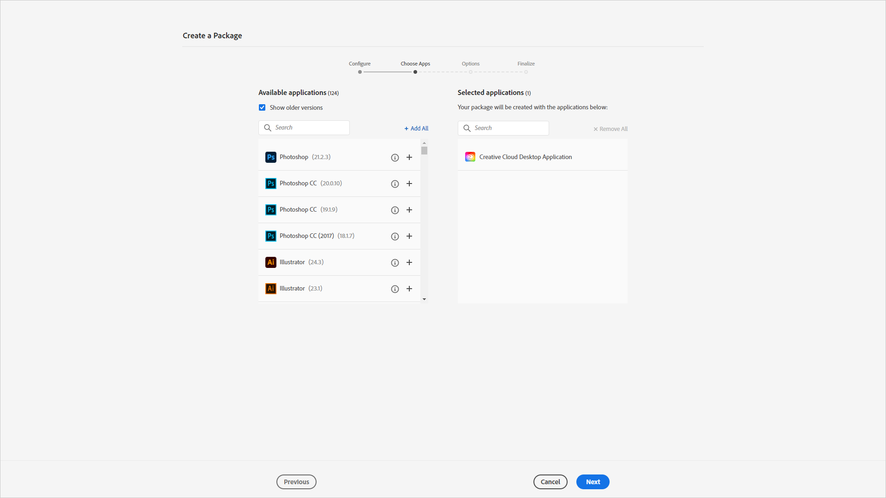Click search magnifier in Selected applications
The width and height of the screenshot is (886, 498).
click(467, 128)
